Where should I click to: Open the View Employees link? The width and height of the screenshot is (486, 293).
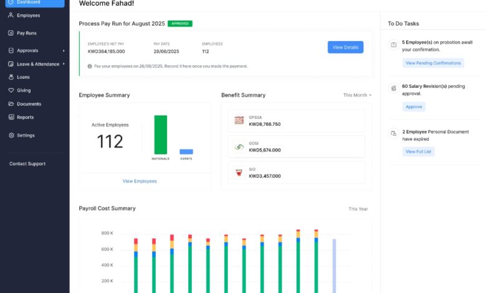[140, 181]
